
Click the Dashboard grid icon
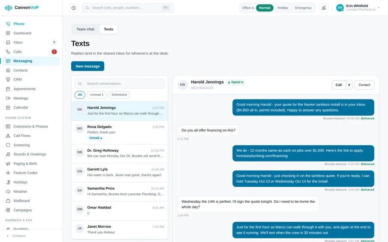(8, 33)
